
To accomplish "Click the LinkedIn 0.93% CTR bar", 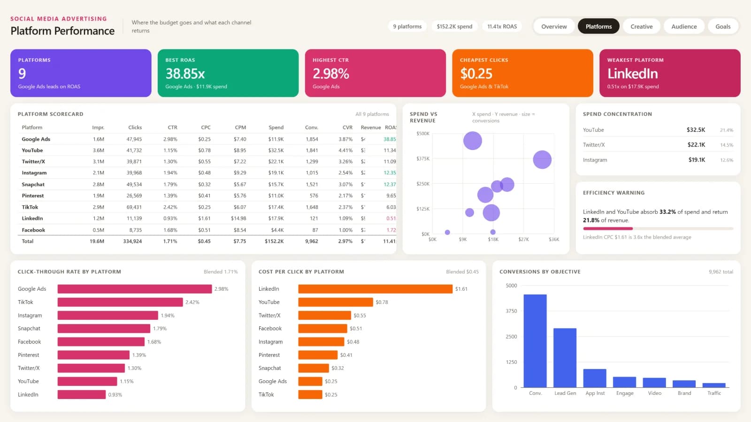I will tap(82, 395).
